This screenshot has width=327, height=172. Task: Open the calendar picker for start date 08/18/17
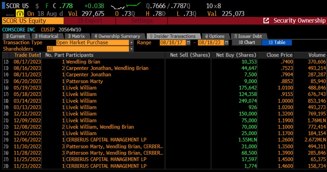[x=188, y=42]
